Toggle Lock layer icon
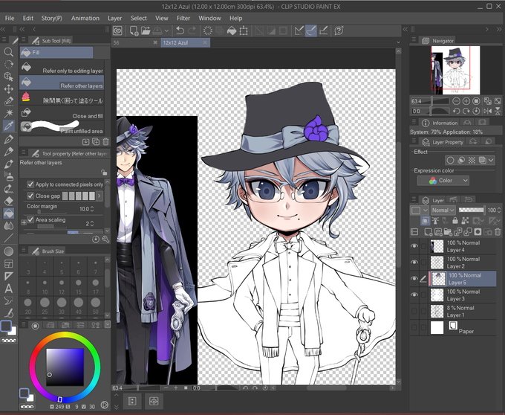505x415 pixels. (454, 221)
